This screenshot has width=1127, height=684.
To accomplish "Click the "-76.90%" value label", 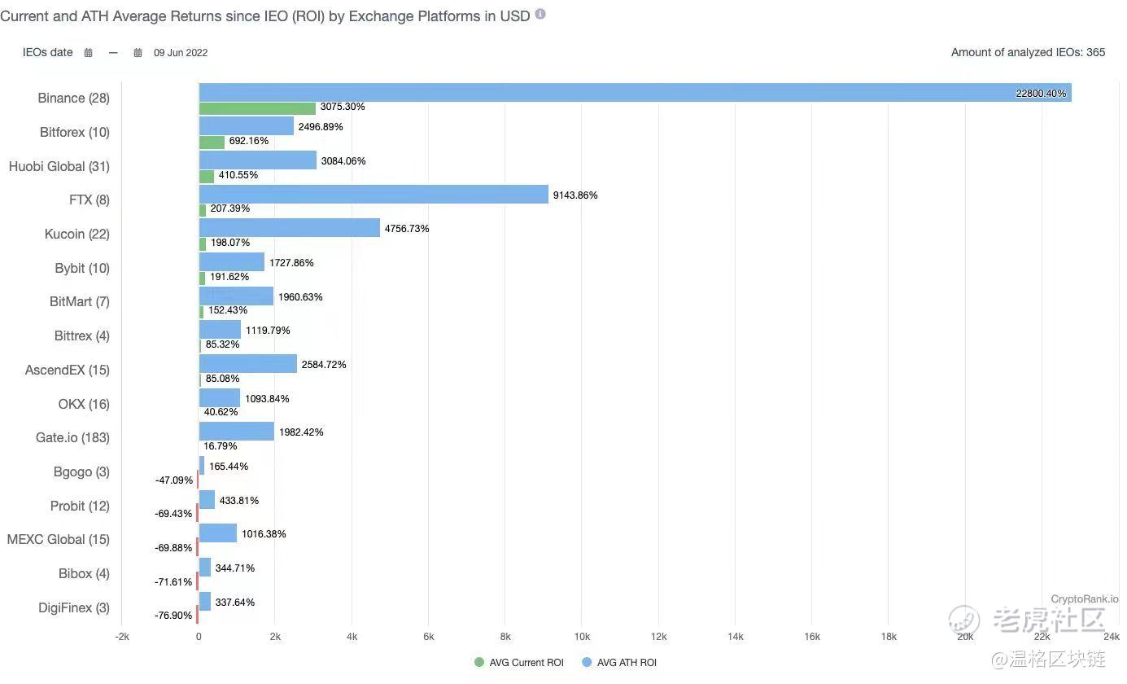I will click(174, 616).
